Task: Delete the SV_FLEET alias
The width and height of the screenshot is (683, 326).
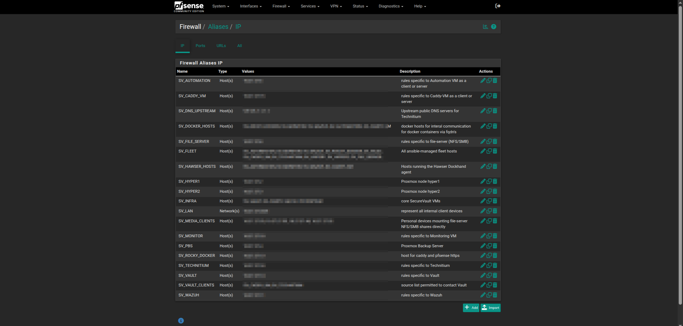Action: (x=495, y=151)
